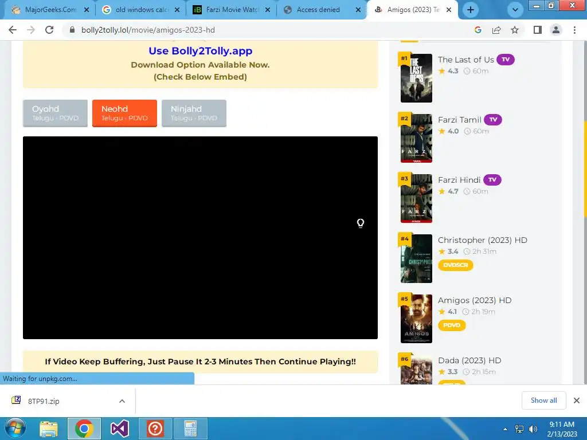Open the tab search dropdown
Image resolution: width=587 pixels, height=440 pixels.
[515, 10]
